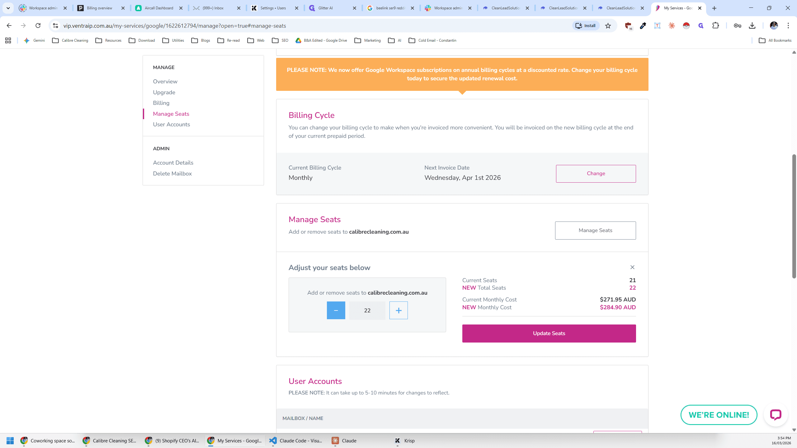Viewport: 797px width, 448px height.
Task: Open Claude Code in Visual Studio taskbar item
Action: click(296, 441)
